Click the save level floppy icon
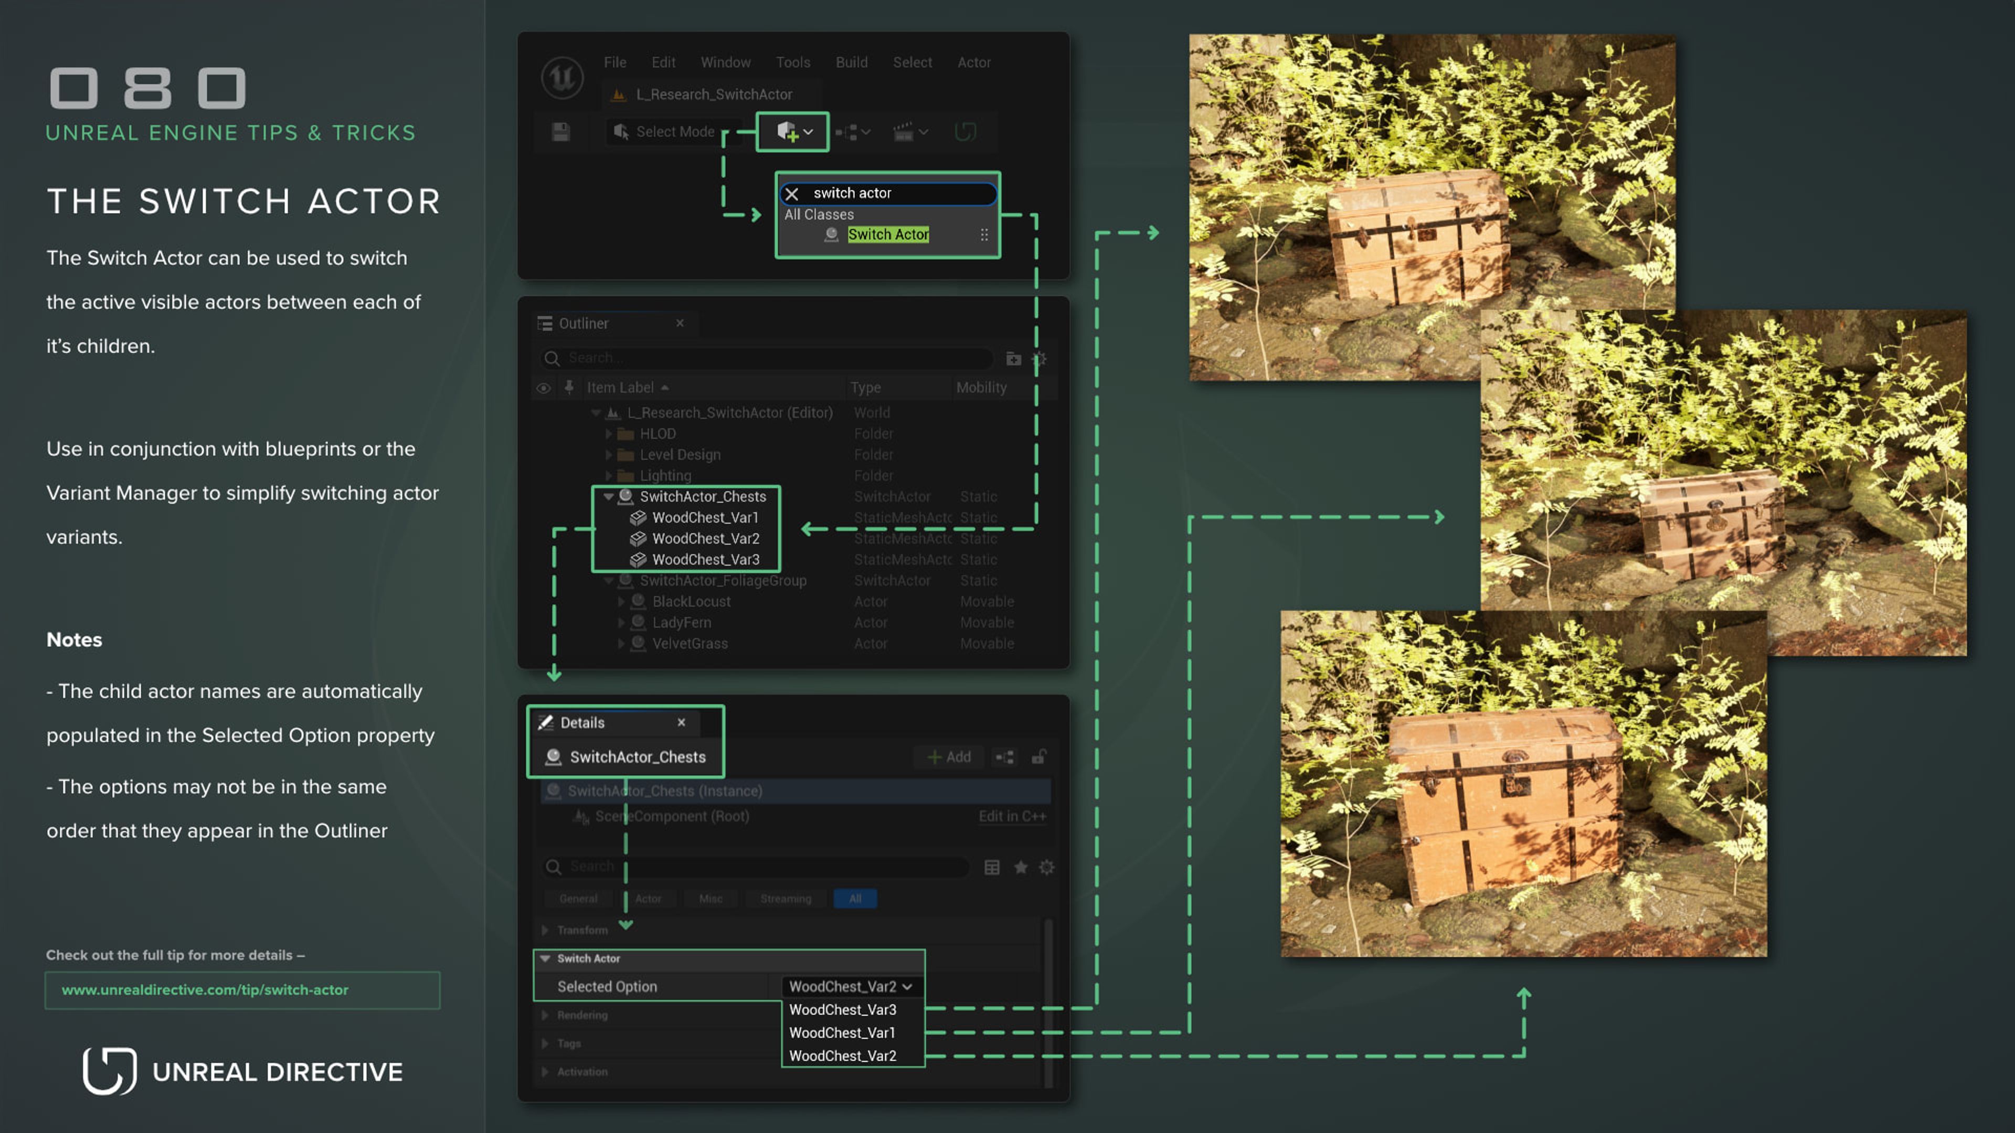This screenshot has width=2015, height=1133. [x=560, y=131]
